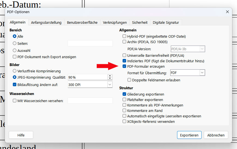
Task: Enable Mit Wasserzeichen versehen
Action: pos(15,101)
